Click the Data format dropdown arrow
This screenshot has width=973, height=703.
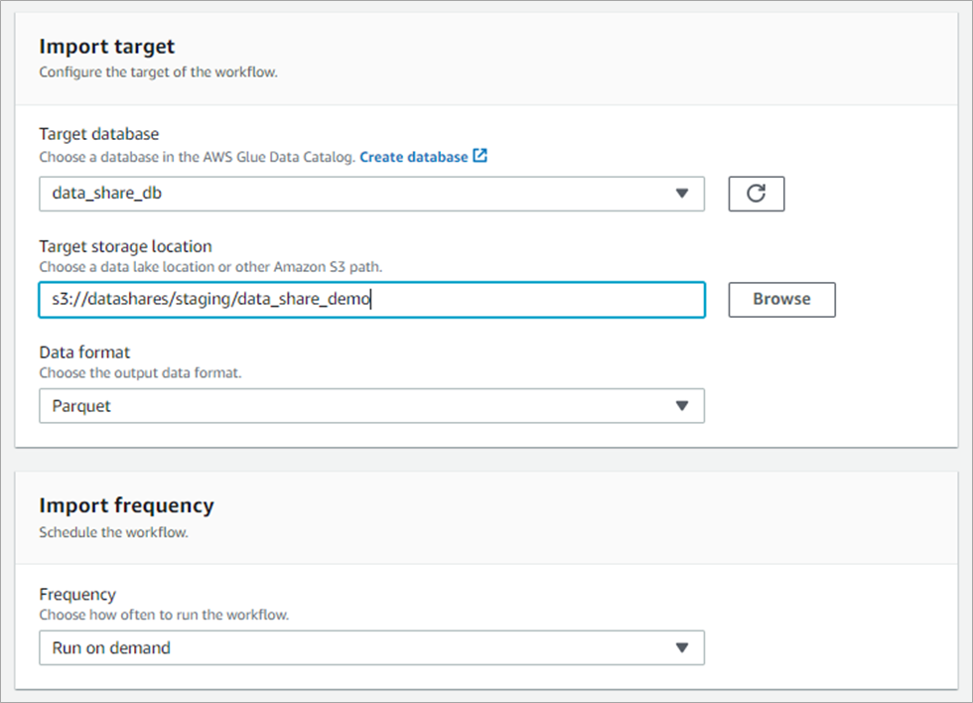681,405
